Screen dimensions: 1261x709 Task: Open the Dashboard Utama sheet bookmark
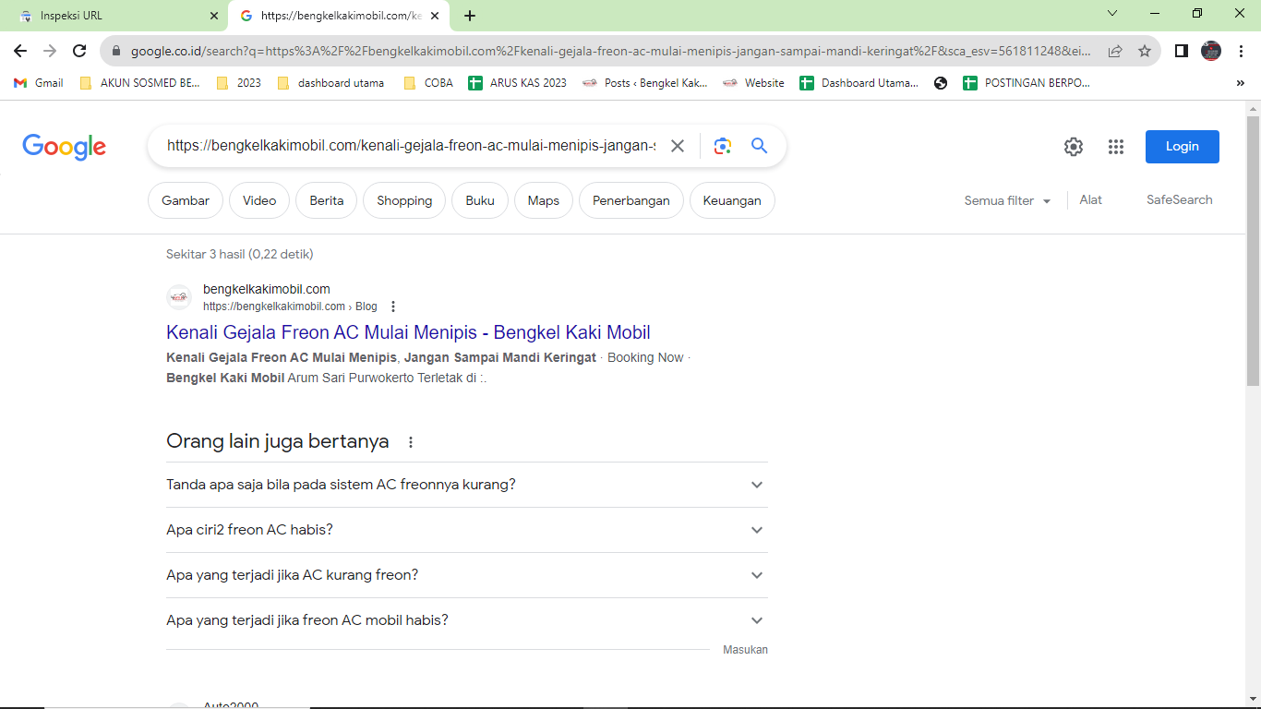pos(859,83)
